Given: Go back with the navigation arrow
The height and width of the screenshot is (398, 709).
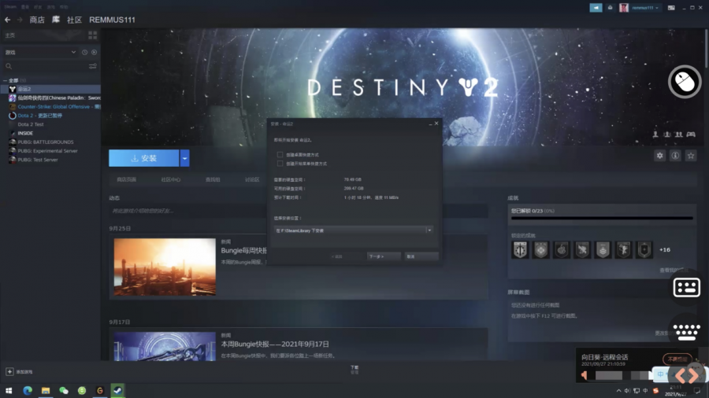Looking at the screenshot, I should pyautogui.click(x=7, y=20).
